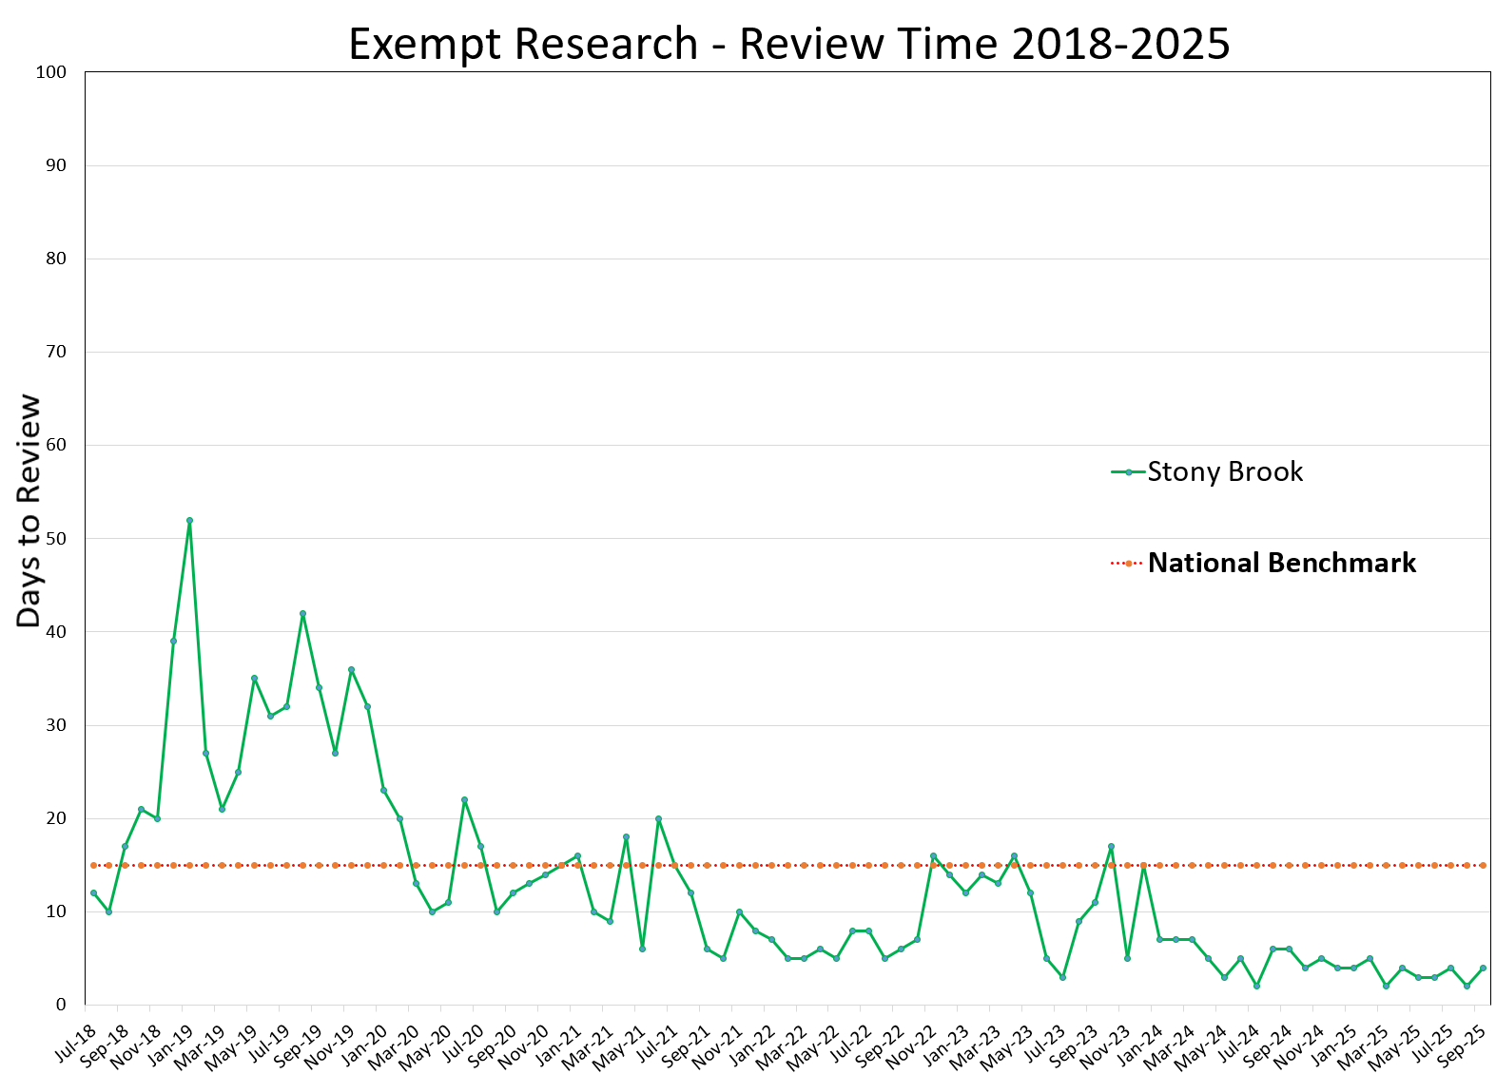The image size is (1496, 1074).
Task: Click the green Stony Brook legend line marker
Action: [1128, 472]
